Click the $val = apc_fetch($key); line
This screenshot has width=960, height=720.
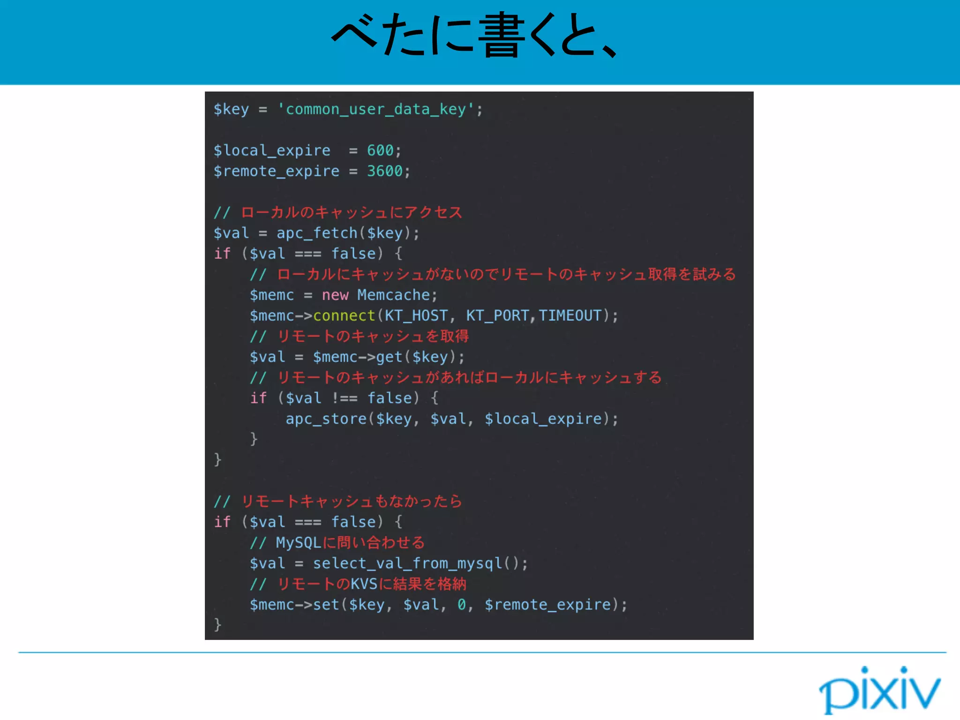point(316,233)
